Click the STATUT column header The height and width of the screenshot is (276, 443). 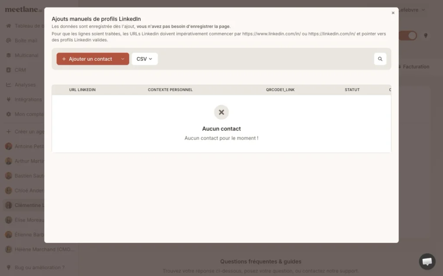[x=352, y=90]
